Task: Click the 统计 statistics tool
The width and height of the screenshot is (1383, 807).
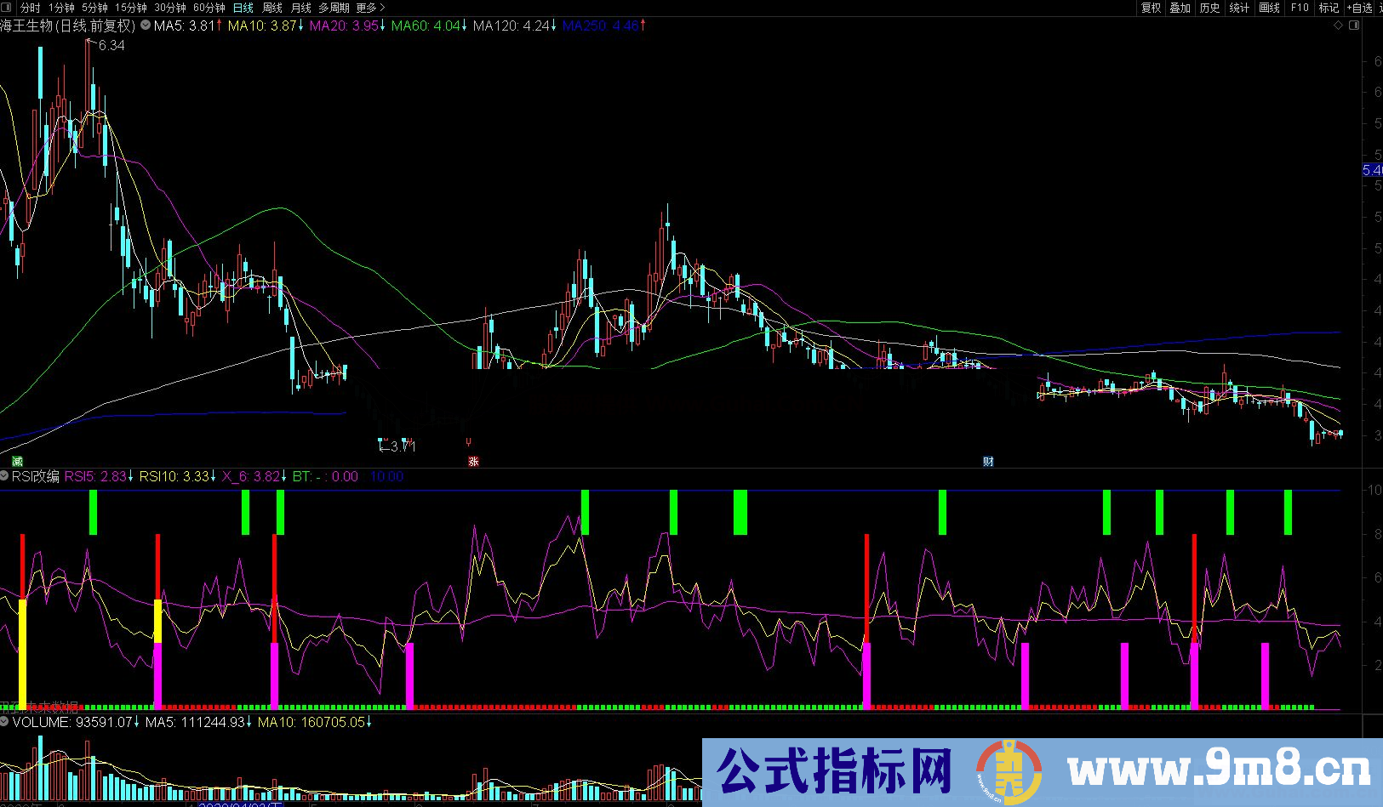Action: (x=1239, y=8)
